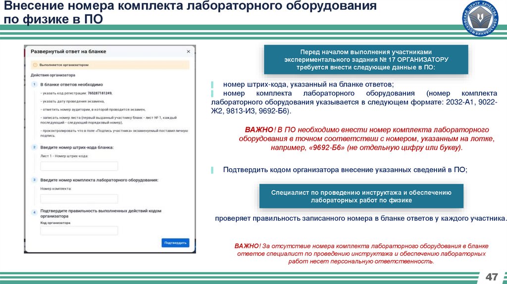The width and height of the screenshot is (507, 284).
Task: Click 'Введите номер комплекта лабораторного оборудования:' title
Action: (x=99, y=180)
